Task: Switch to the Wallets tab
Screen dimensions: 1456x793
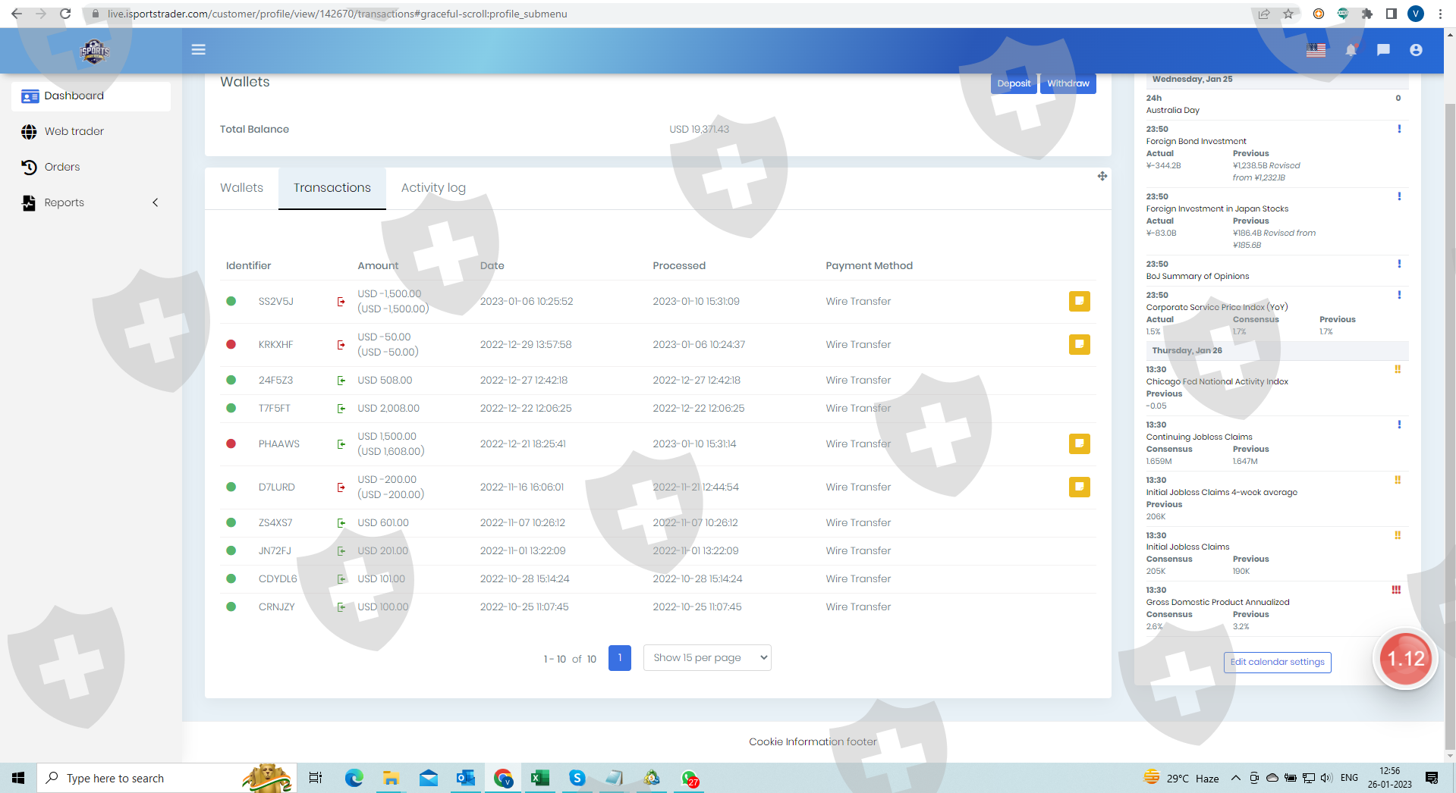Action: click(x=241, y=188)
